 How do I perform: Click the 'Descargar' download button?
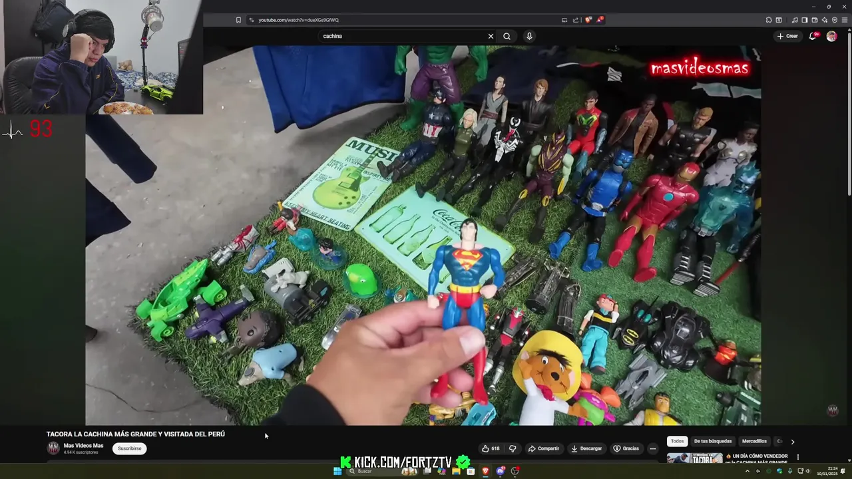pos(586,448)
